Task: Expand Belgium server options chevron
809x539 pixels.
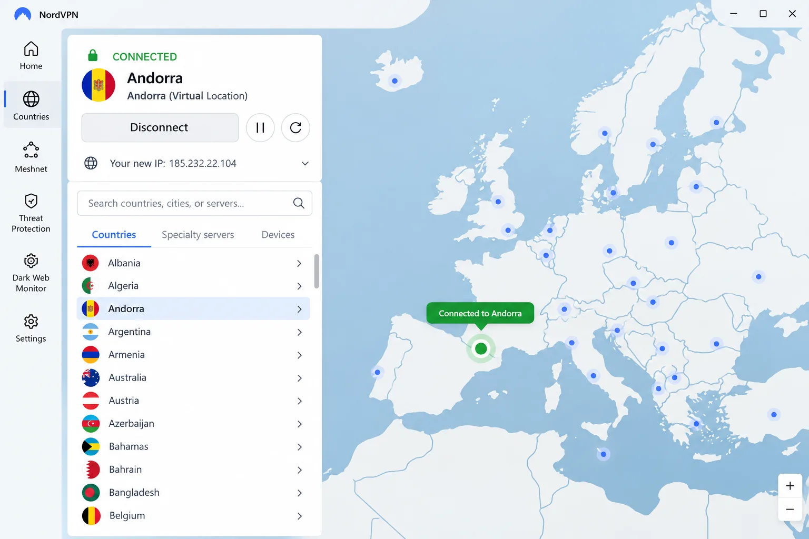Action: [x=299, y=516]
